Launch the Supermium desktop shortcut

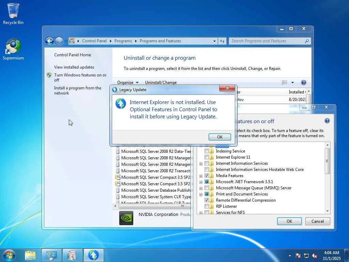13,49
